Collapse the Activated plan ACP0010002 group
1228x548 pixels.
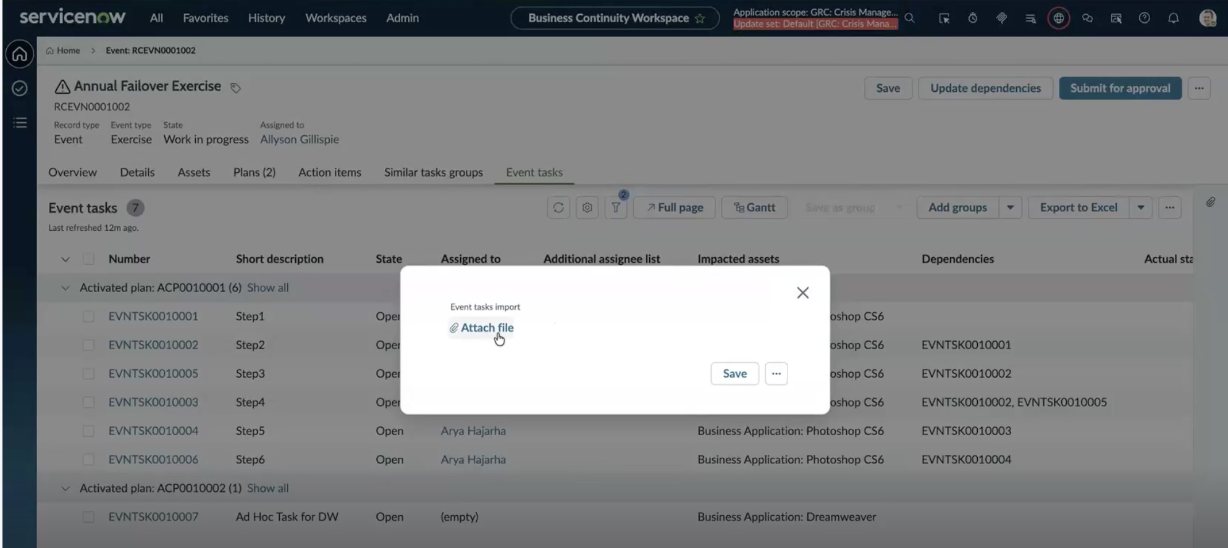click(65, 488)
